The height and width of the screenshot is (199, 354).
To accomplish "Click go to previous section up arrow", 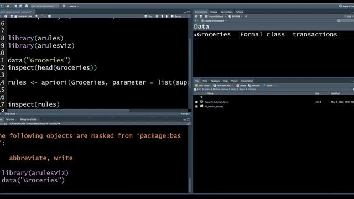I will 162,16.
